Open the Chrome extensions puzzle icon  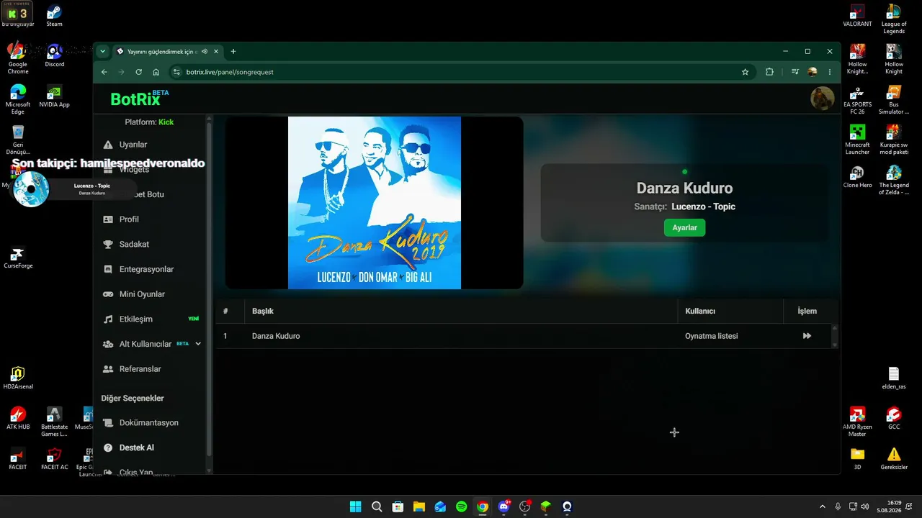point(769,72)
